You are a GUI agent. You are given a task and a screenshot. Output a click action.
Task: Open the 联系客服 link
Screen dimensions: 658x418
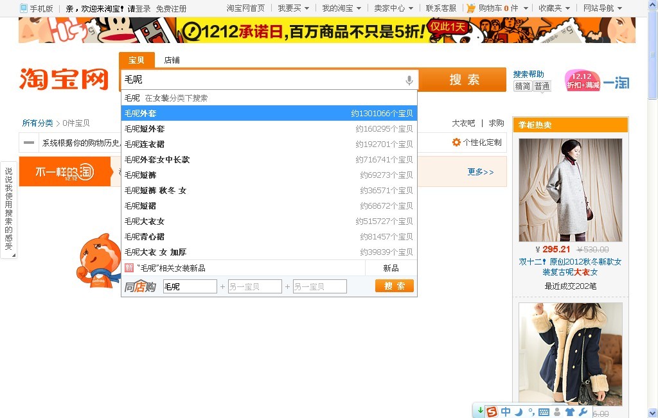(x=441, y=8)
